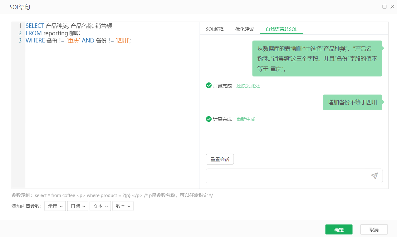Image resolution: width=397 pixels, height=237 pixels.
Task: Select the 自然语言转SQL tab
Action: pos(282,29)
